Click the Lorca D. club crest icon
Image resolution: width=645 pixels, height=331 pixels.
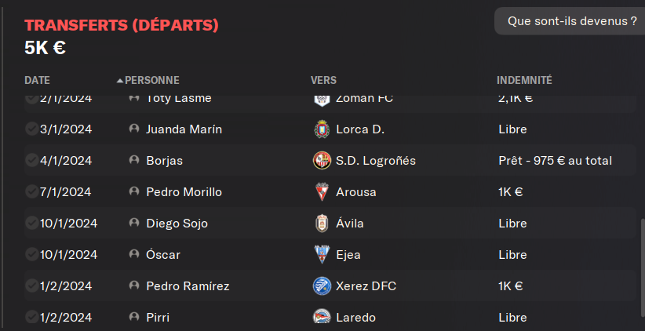coord(322,129)
